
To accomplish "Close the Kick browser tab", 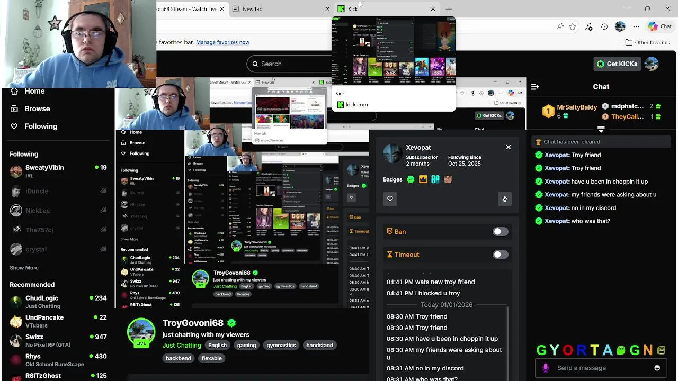I will click(433, 9).
